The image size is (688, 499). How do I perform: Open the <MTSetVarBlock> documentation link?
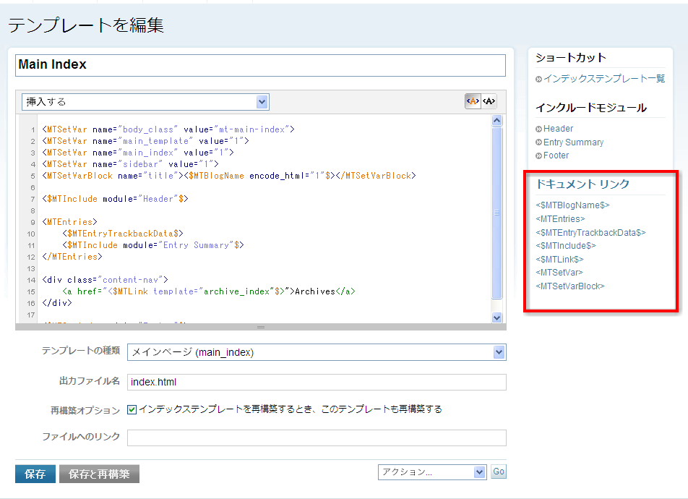[570, 286]
